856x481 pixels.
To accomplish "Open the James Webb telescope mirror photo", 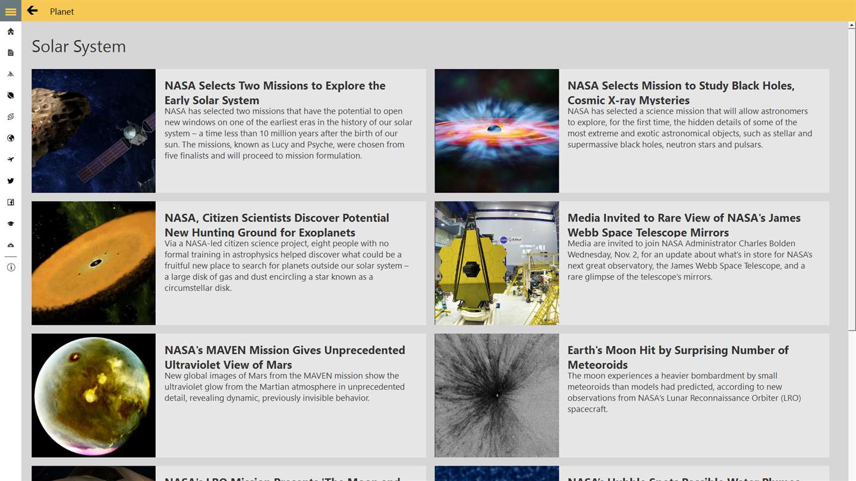I will [x=496, y=263].
